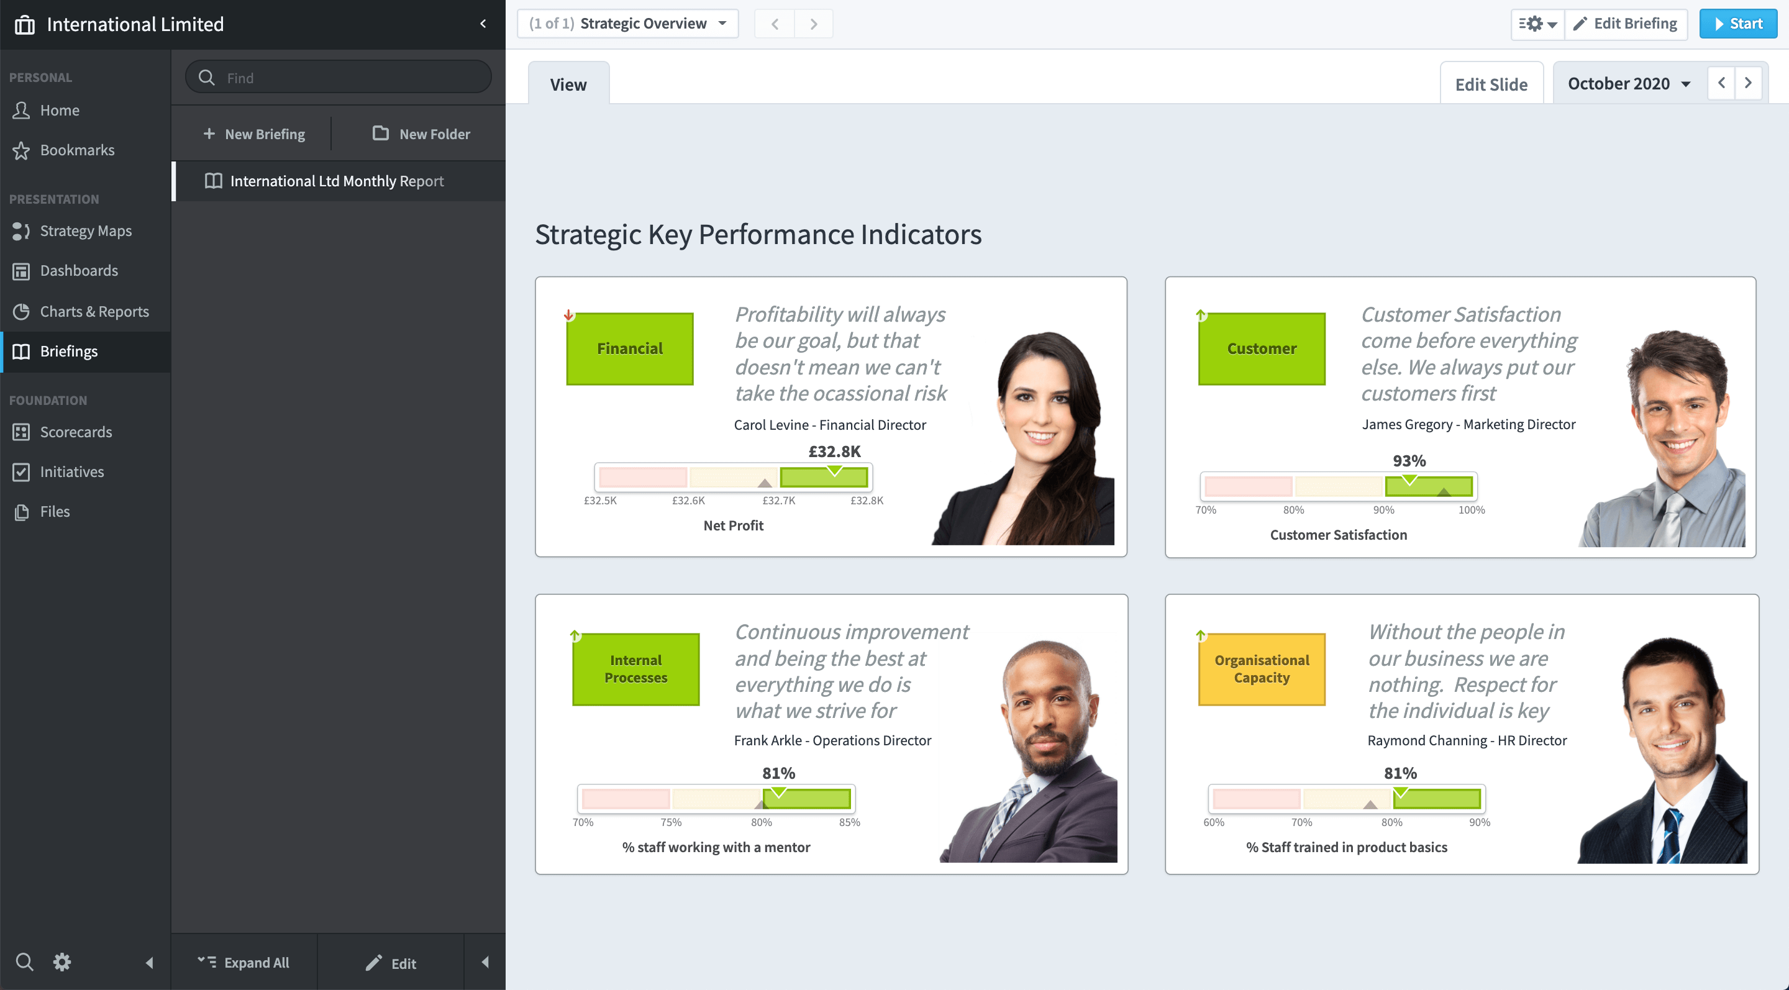Click the up trend arrow on Internal Processes

575,635
